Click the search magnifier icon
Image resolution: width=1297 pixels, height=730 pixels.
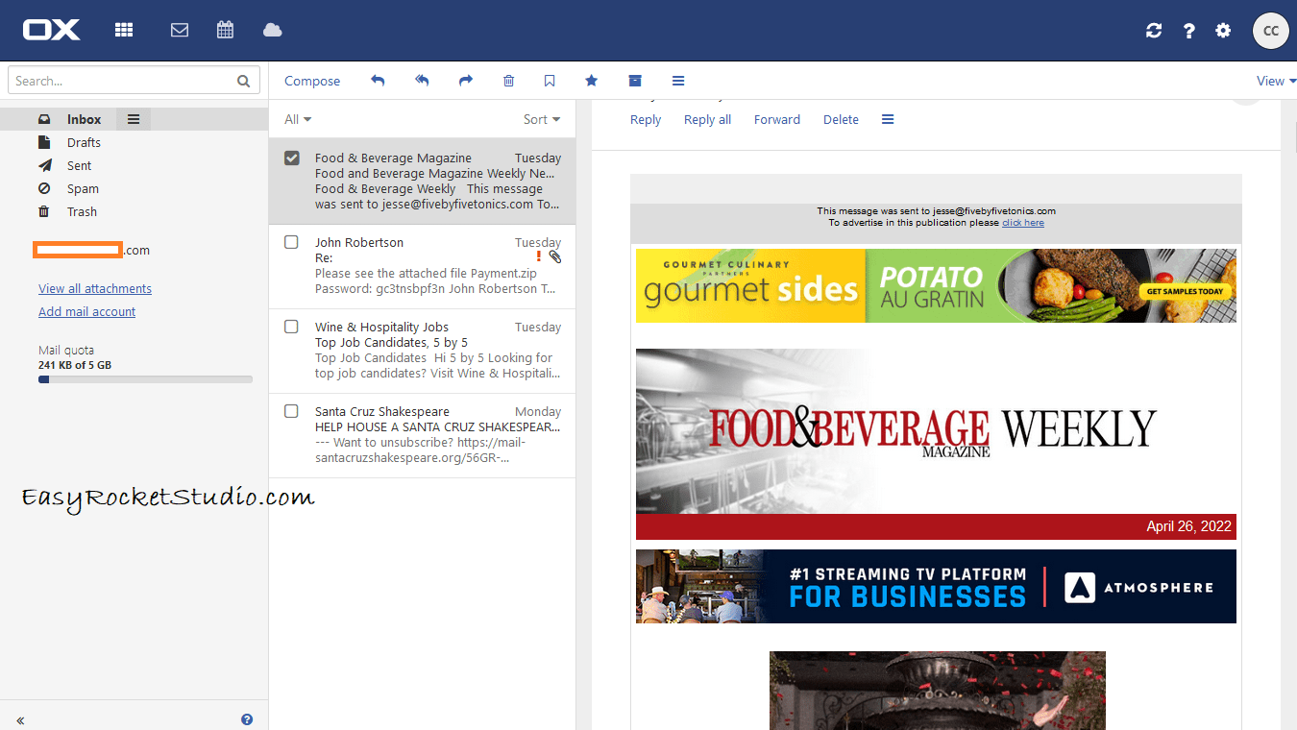(x=244, y=82)
